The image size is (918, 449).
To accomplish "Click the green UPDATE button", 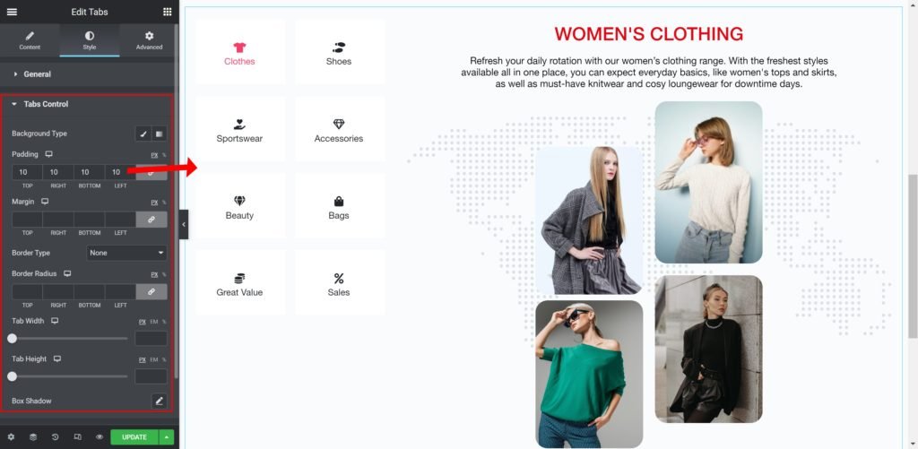I will (134, 436).
